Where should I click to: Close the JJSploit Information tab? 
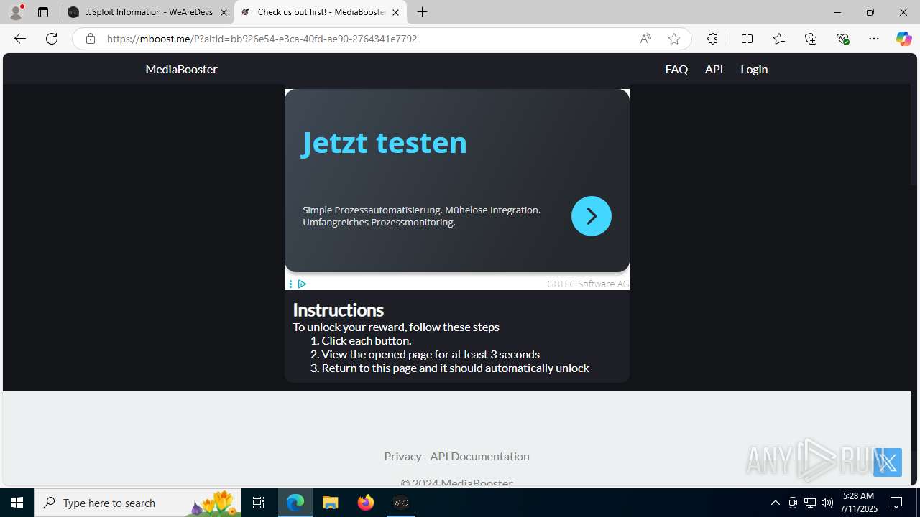pos(224,12)
